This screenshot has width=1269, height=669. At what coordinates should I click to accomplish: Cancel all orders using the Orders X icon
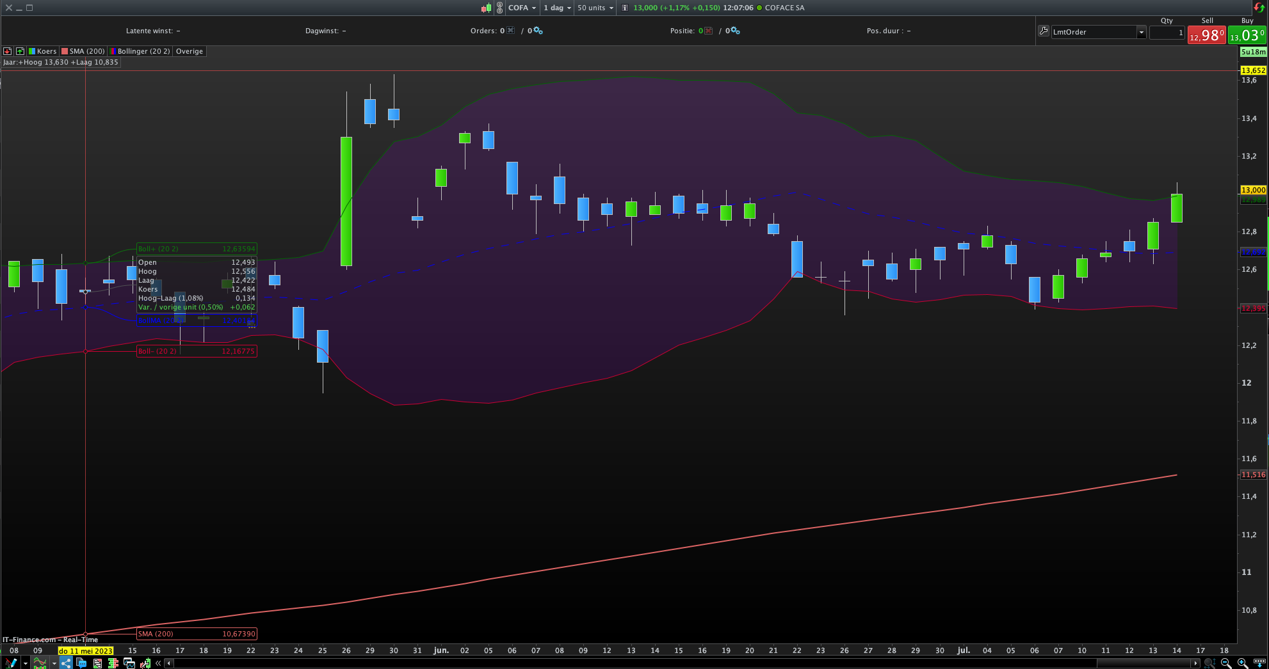511,31
